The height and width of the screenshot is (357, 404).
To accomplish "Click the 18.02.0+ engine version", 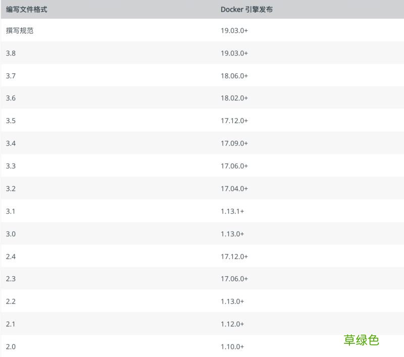I will pyautogui.click(x=234, y=98).
